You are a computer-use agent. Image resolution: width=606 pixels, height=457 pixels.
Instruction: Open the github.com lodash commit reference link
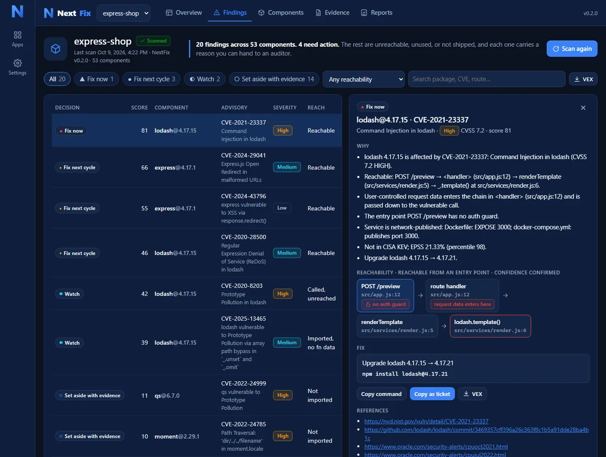[x=476, y=434]
